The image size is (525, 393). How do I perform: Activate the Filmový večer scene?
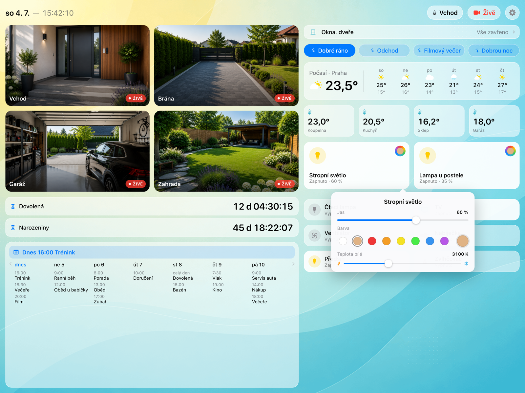click(439, 50)
